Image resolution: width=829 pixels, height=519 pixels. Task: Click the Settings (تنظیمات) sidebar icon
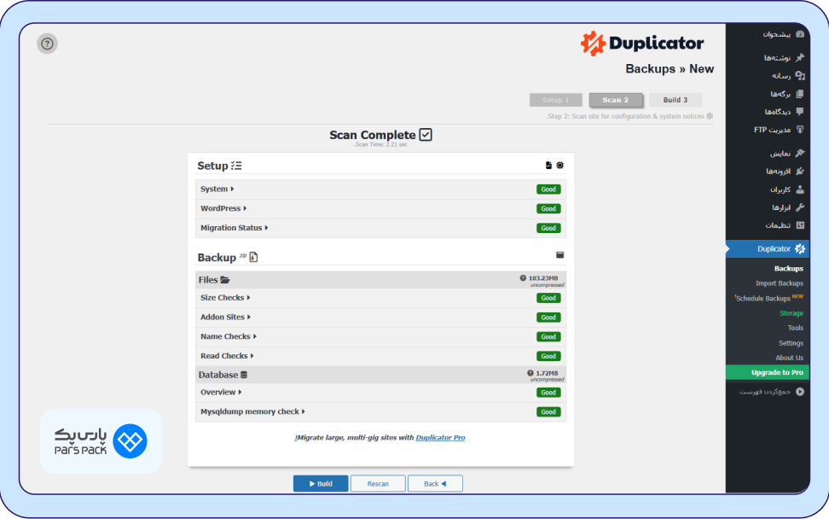[800, 225]
